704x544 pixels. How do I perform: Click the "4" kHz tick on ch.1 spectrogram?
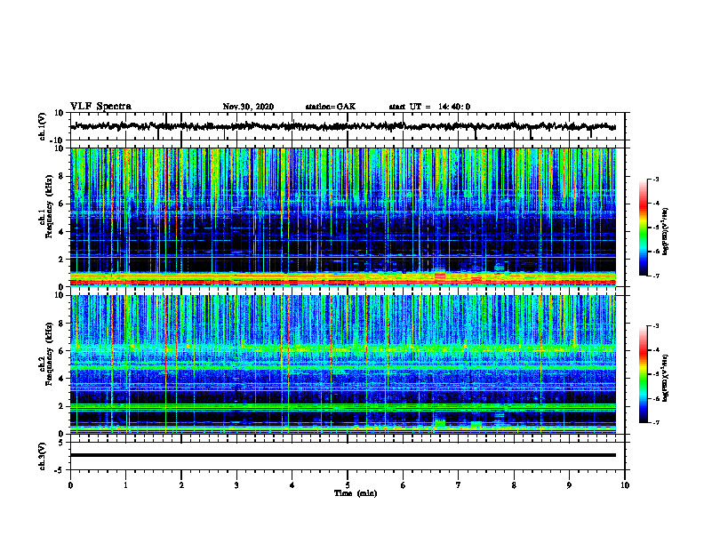coord(61,232)
